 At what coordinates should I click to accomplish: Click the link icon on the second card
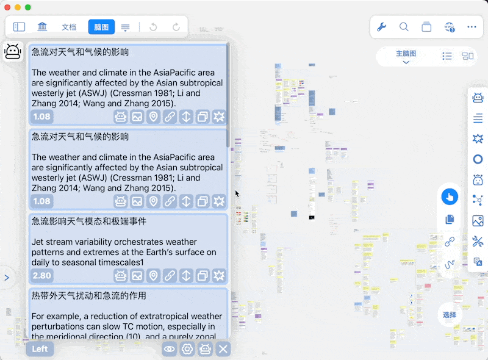coord(170,201)
